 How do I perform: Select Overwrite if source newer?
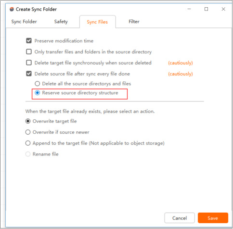[x=28, y=132]
